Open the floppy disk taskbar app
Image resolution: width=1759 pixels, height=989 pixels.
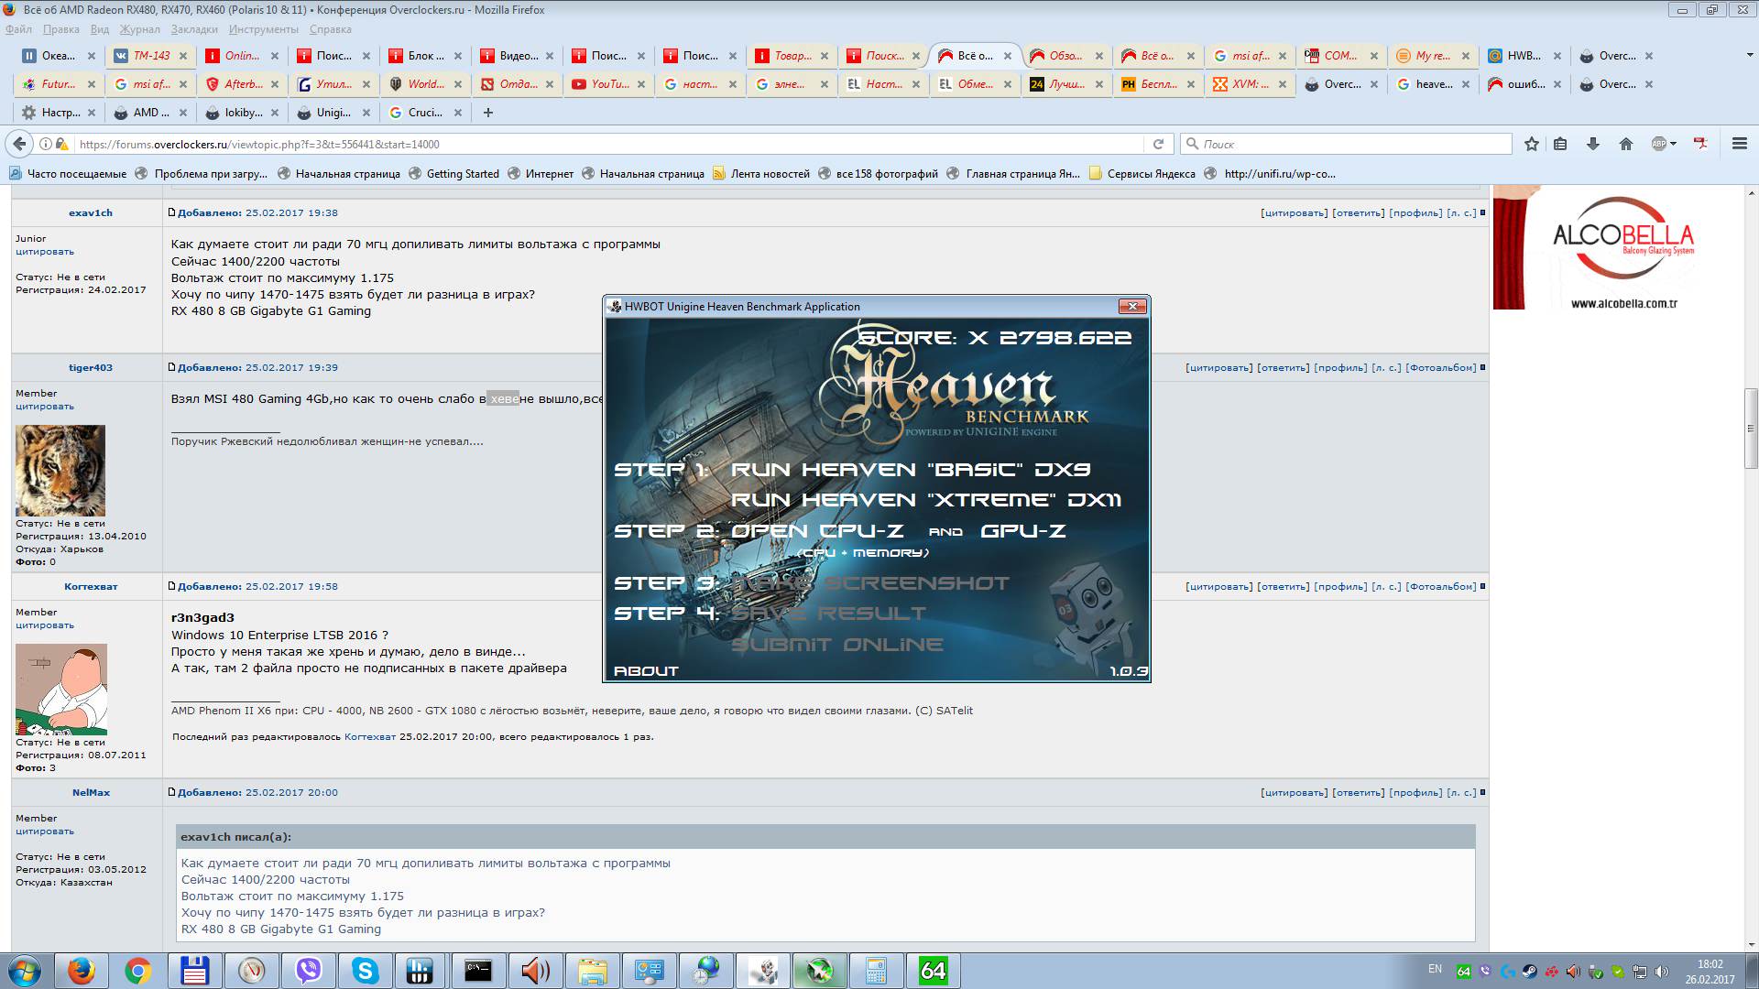pyautogui.click(x=195, y=971)
